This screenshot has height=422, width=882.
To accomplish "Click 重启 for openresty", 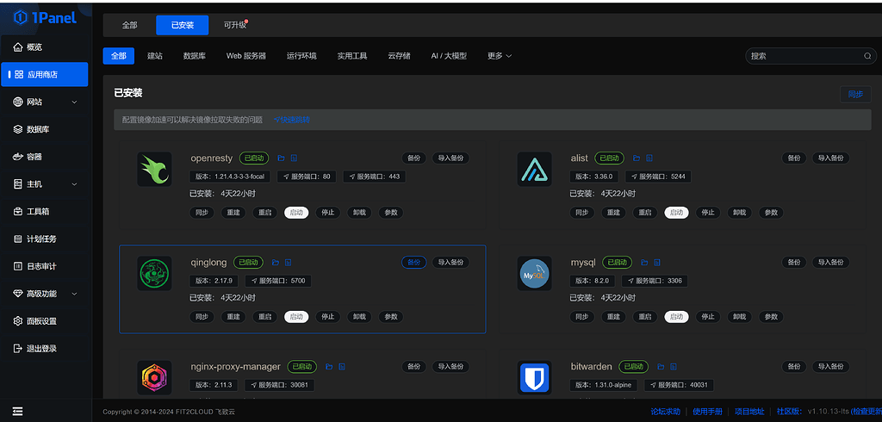I will tap(264, 213).
